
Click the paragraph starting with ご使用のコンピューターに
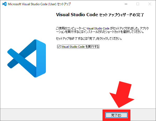pos(102,30)
